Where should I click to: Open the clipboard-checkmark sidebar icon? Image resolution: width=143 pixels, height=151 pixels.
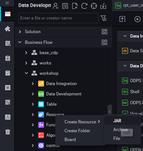coord(8,73)
